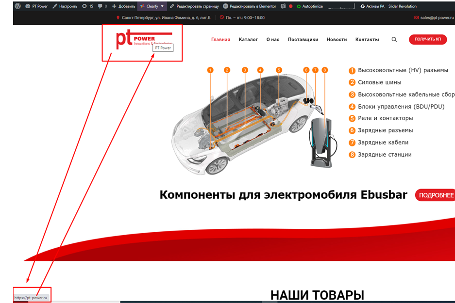This screenshot has height=303, width=455.
Task: Click the Query Monitor graph
Action: pyautogui.click(x=341, y=6)
